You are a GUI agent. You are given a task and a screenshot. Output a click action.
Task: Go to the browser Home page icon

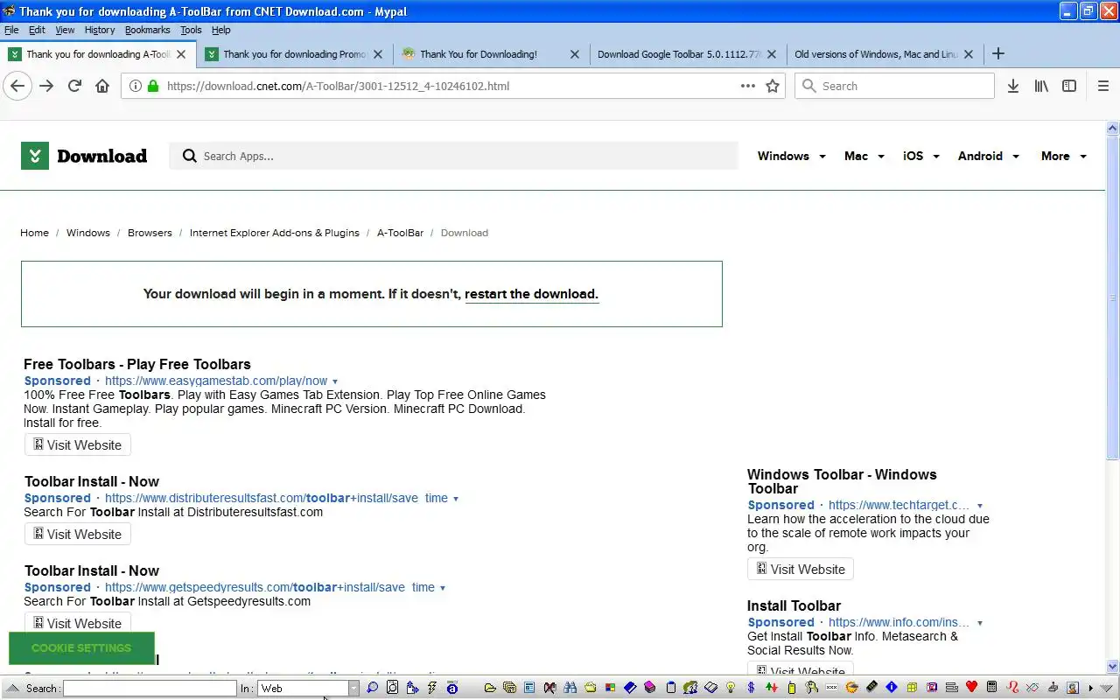coord(102,86)
